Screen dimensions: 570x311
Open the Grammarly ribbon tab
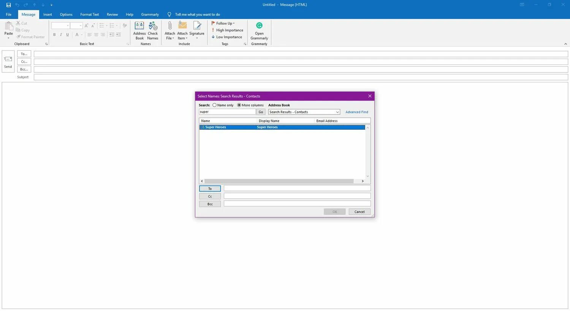(150, 14)
